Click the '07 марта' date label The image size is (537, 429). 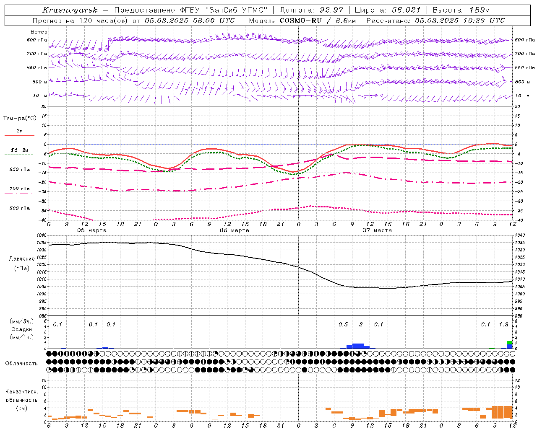[377, 230]
